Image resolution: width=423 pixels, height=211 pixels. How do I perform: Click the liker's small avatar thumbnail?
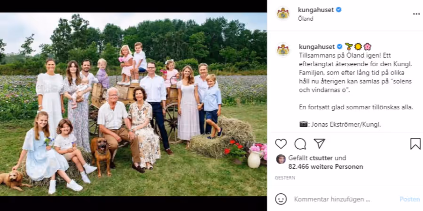point(281,159)
